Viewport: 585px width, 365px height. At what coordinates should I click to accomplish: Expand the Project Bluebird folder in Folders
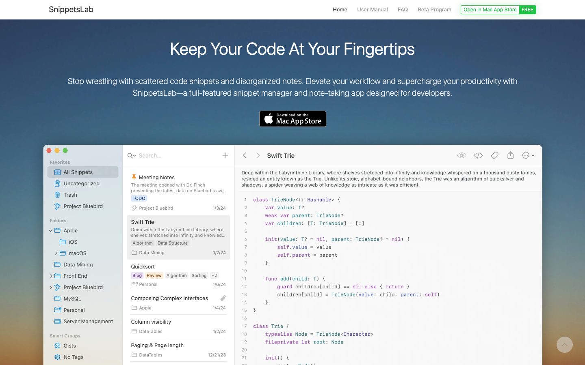51,287
